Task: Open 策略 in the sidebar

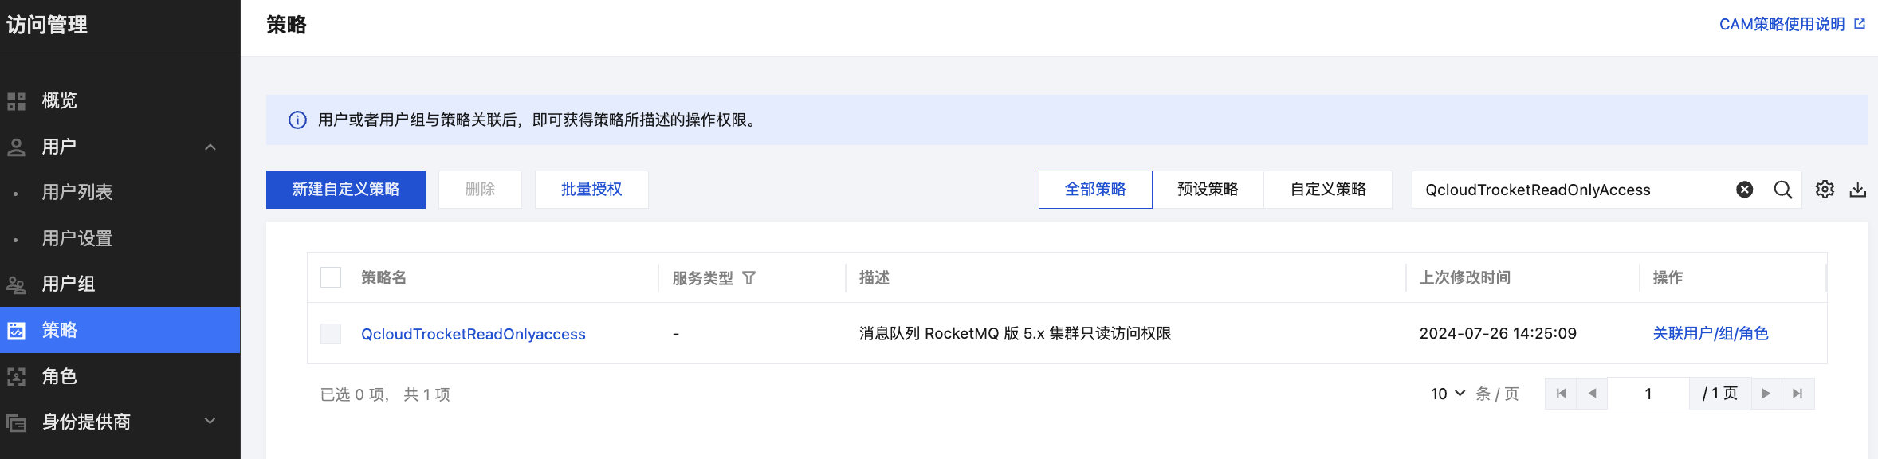Action: pos(120,330)
